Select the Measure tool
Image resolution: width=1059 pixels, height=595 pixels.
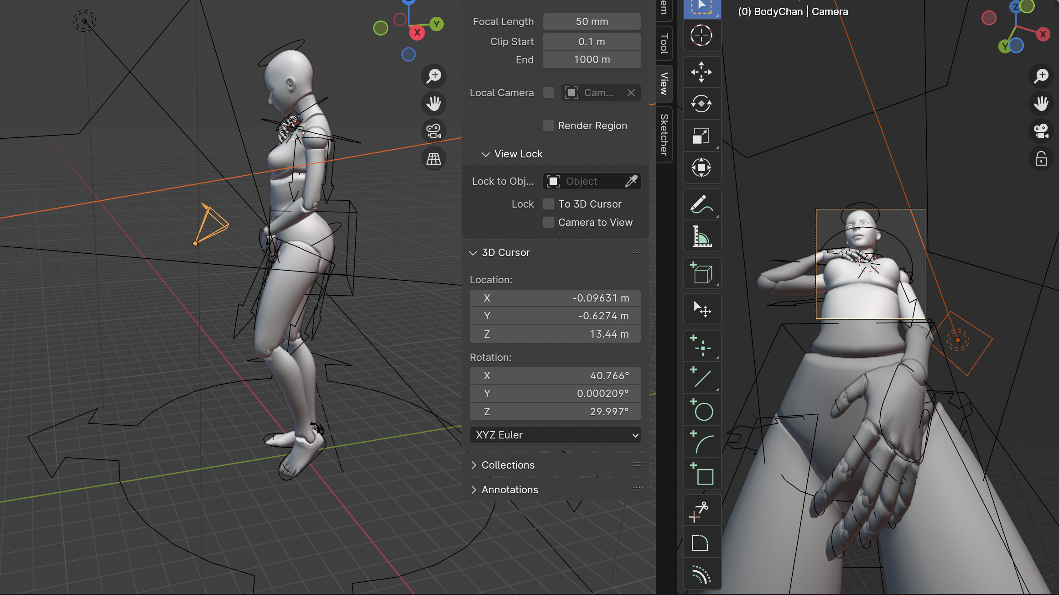701,236
